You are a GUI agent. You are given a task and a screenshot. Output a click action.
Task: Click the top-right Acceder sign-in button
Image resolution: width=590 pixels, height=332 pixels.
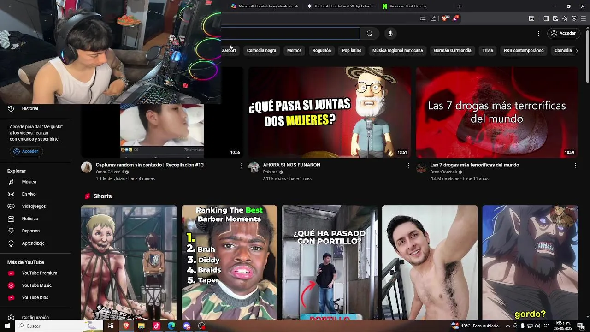563,33
